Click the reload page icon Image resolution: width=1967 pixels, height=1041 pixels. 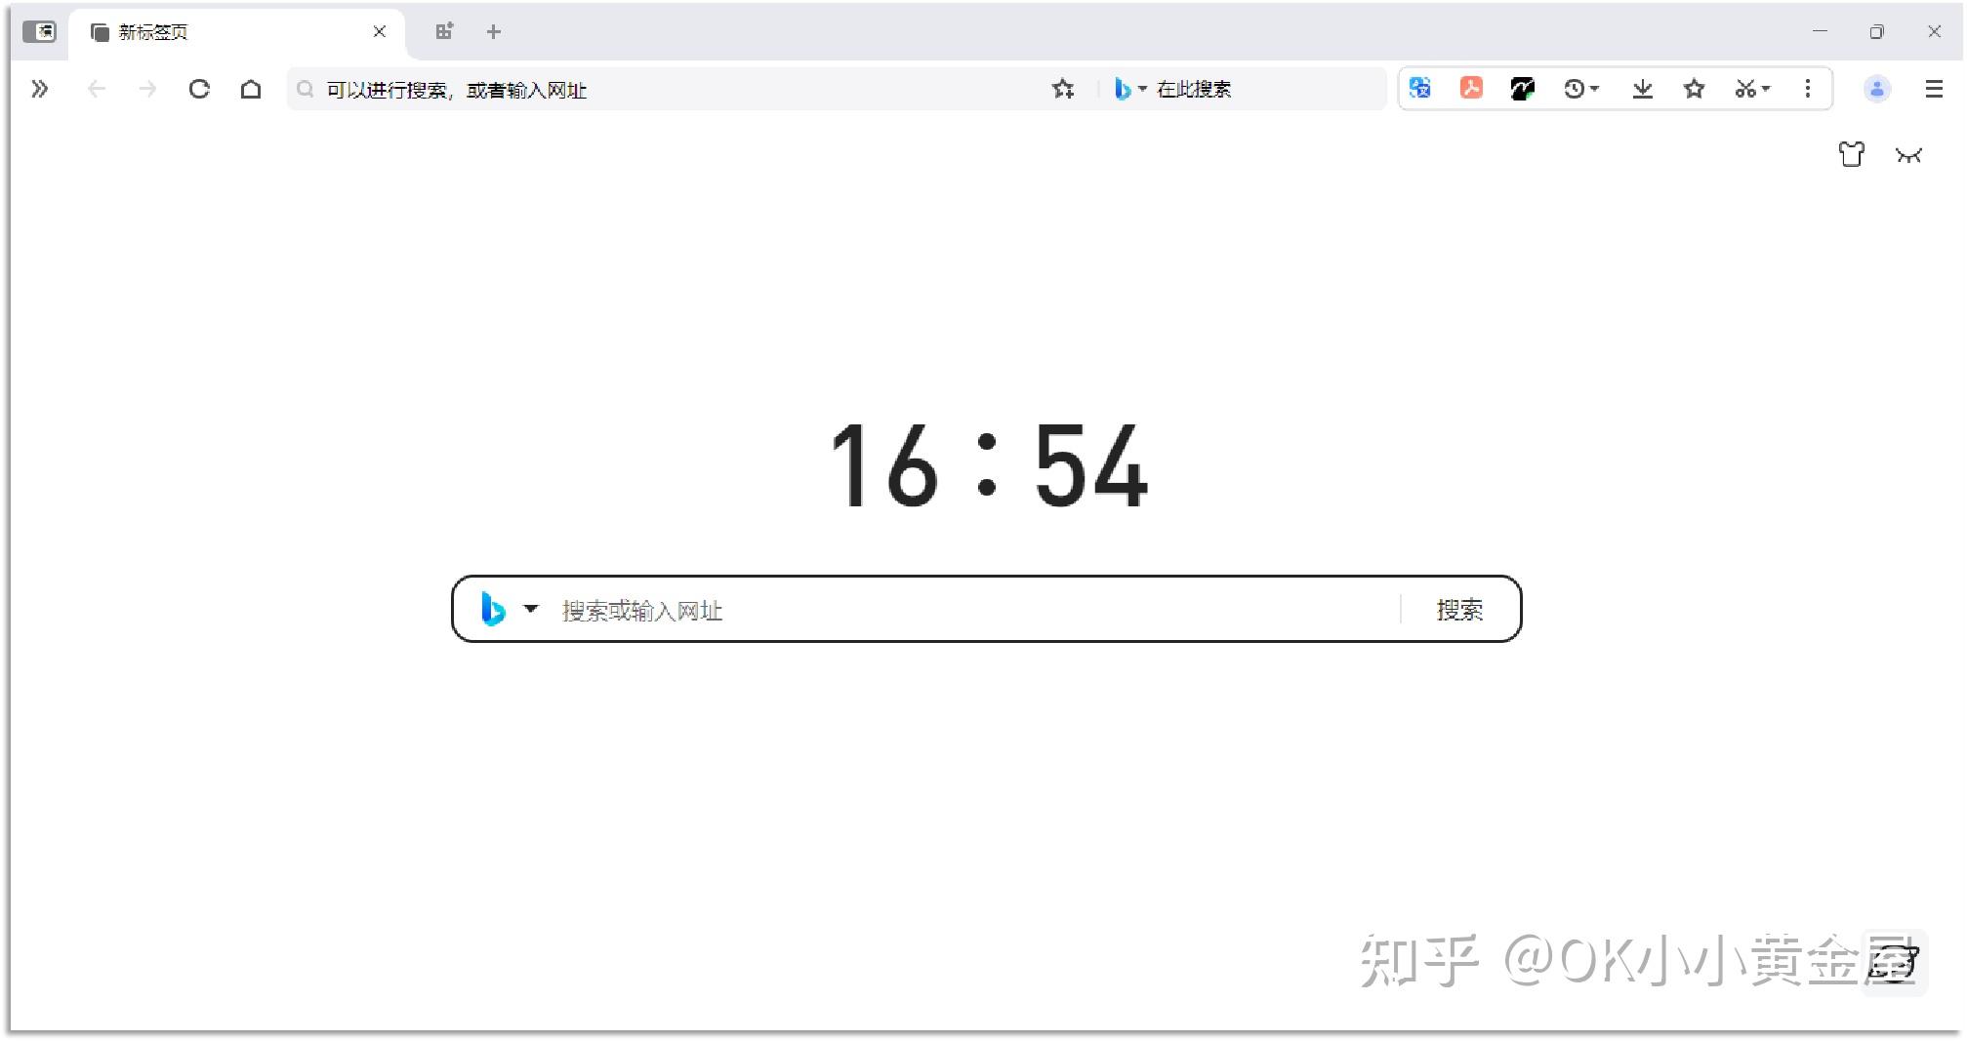pyautogui.click(x=200, y=89)
